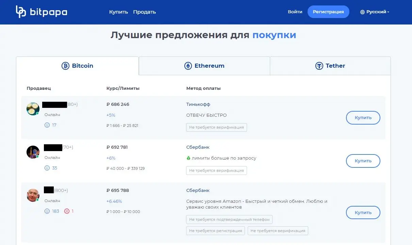The image size is (412, 245).
Task: Click the (70+) seller rating
Action: [x=68, y=147]
